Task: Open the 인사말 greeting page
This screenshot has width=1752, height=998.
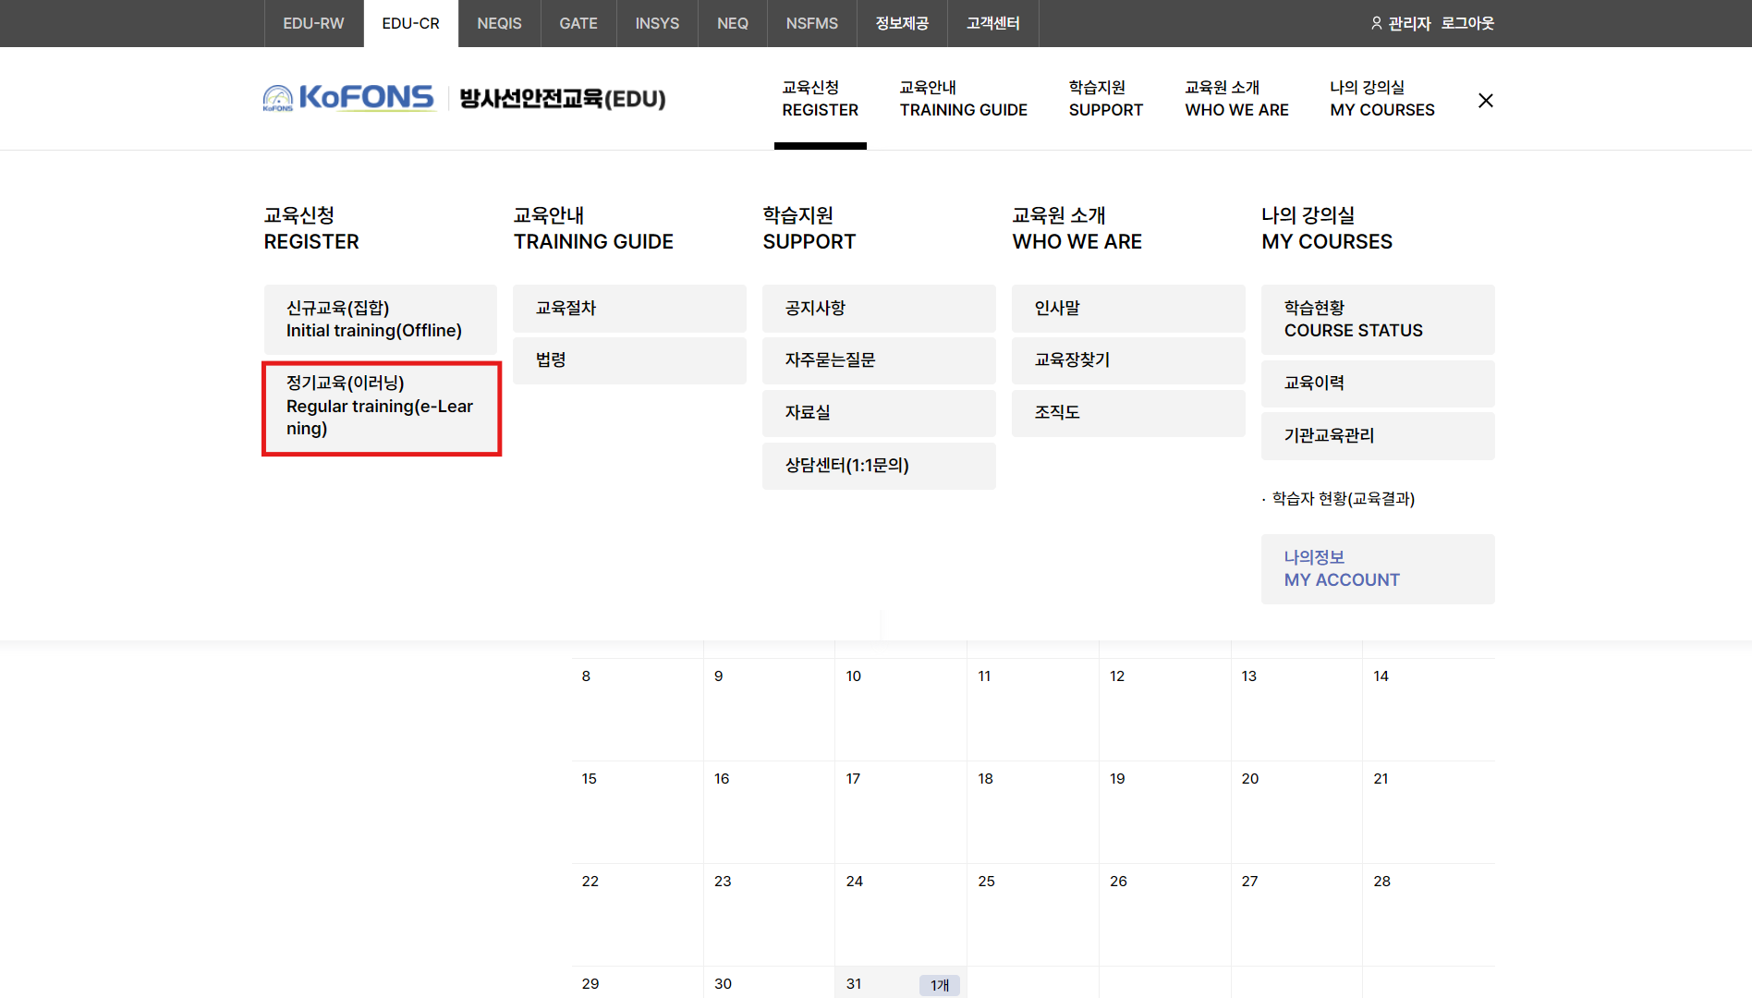Action: click(1128, 309)
